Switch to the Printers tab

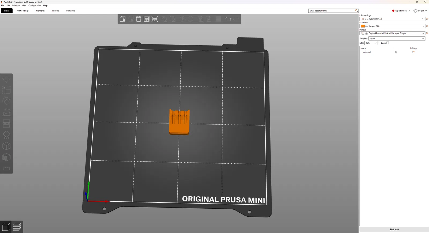(56, 11)
